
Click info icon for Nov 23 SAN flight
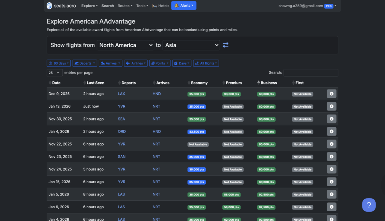click(x=331, y=157)
